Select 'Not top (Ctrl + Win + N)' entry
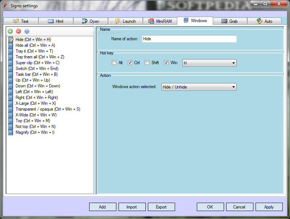Image resolution: width=290 pixels, height=219 pixels. pyautogui.click(x=36, y=127)
